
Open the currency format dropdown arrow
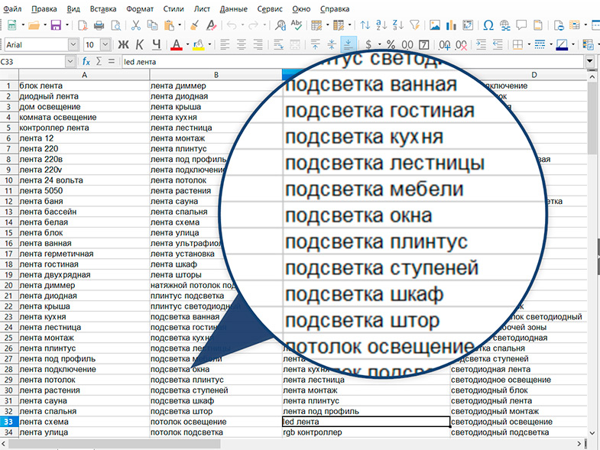click(x=379, y=45)
